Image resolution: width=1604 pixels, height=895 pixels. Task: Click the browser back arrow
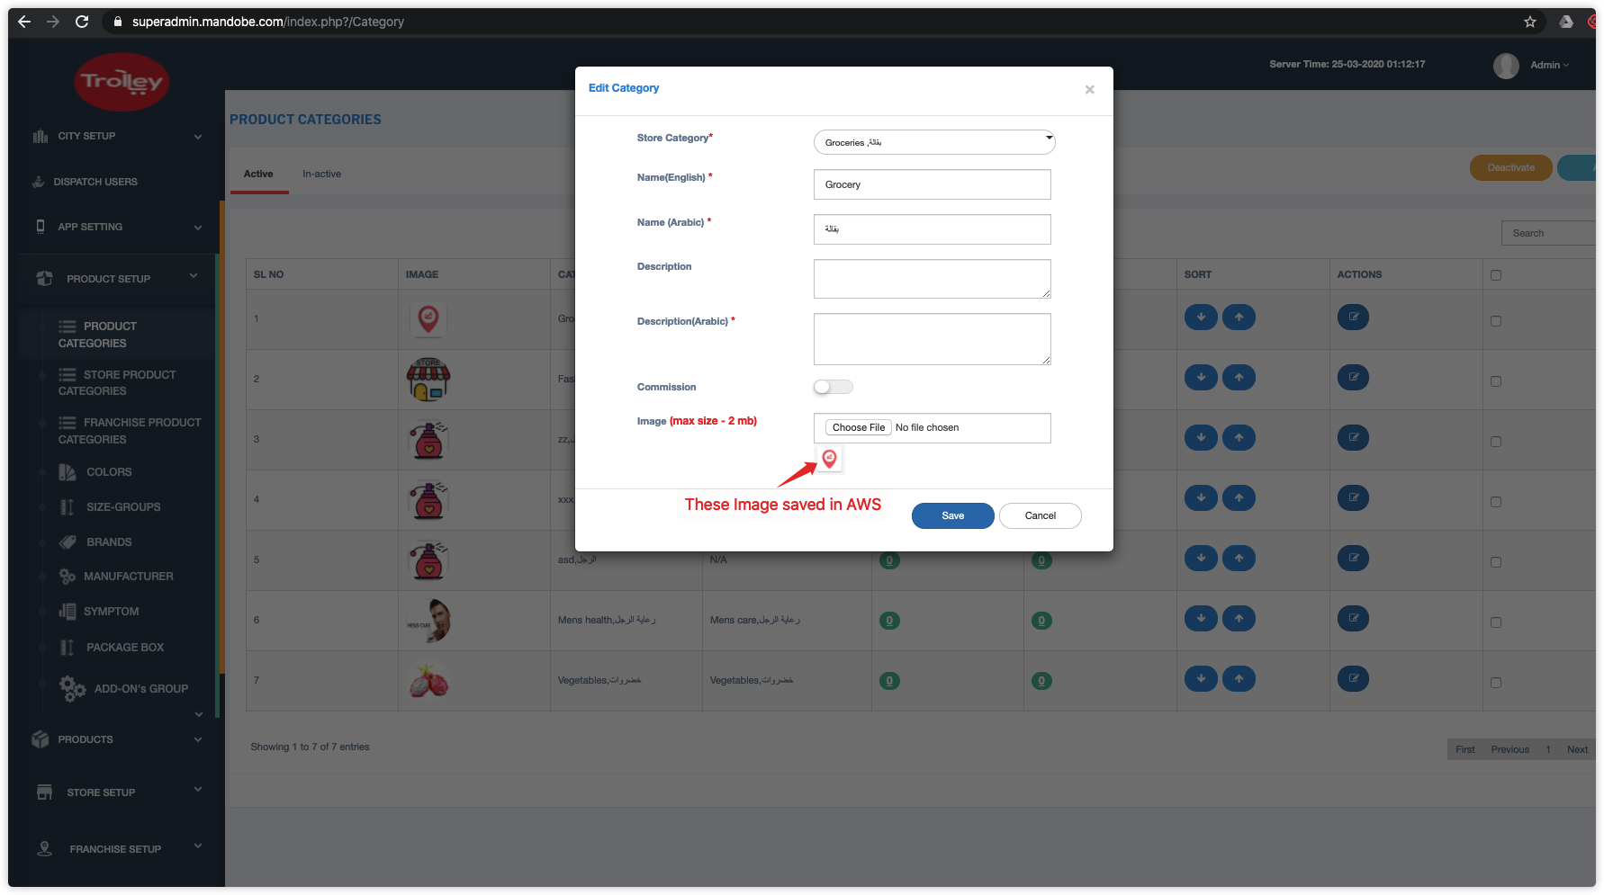tap(24, 22)
